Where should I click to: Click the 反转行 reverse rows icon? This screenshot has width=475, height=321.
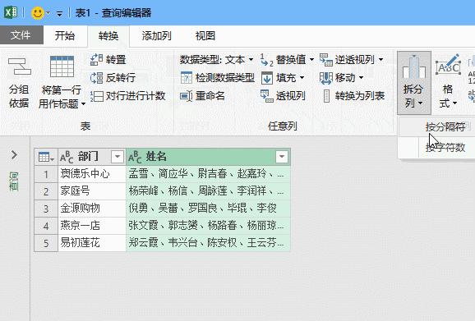coord(96,78)
